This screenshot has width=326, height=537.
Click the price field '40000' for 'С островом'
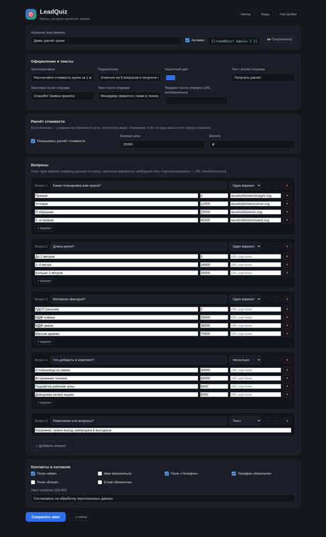pos(214,220)
